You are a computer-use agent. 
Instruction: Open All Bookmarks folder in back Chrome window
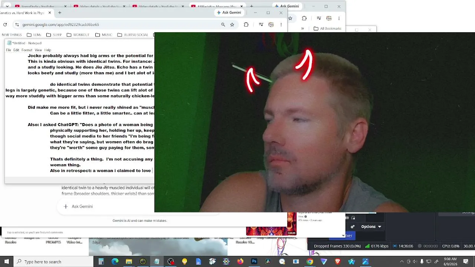[x=328, y=29]
